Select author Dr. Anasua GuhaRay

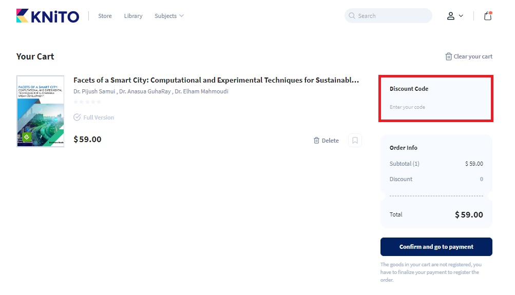[x=144, y=91]
